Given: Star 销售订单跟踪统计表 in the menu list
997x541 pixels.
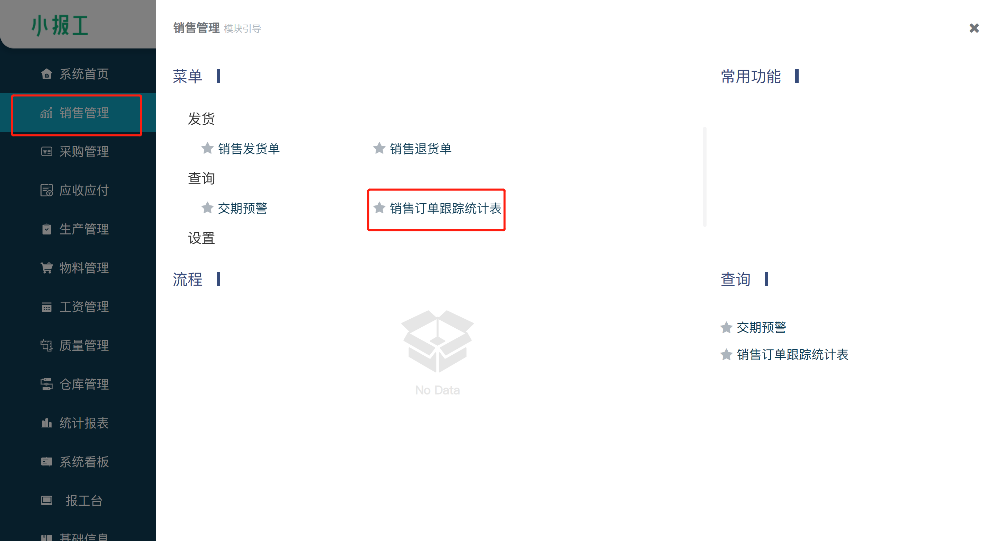Looking at the screenshot, I should click(x=379, y=208).
